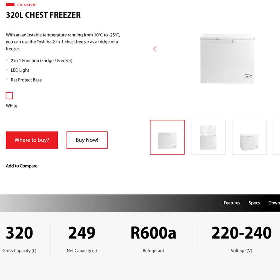Select the front-view freezer thumbnail
Image resolution: width=280 pixels, height=280 pixels.
point(167,137)
